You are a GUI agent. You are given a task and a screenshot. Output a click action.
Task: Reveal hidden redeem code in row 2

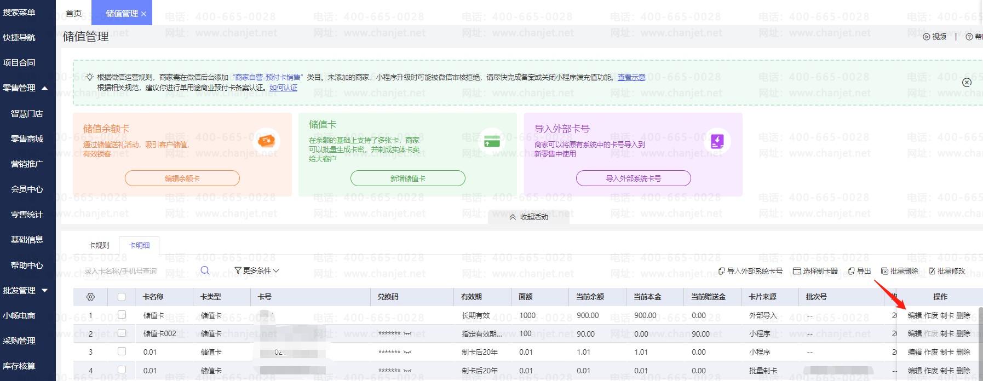click(407, 334)
